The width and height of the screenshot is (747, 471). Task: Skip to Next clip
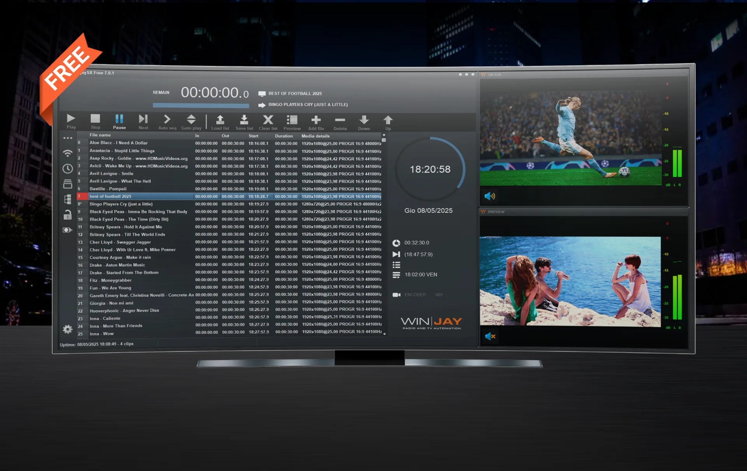point(143,119)
